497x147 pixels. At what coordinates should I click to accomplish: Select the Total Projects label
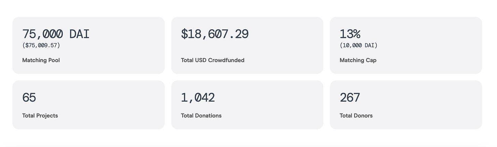point(40,116)
